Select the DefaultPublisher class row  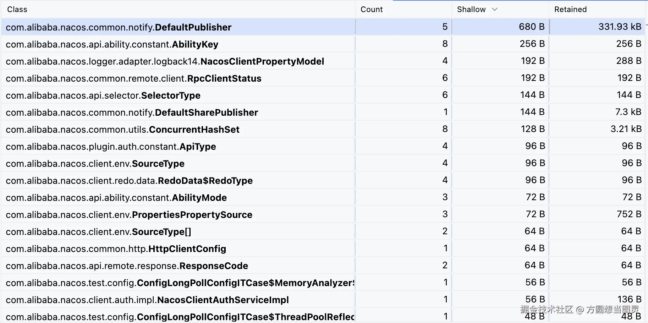[119, 27]
